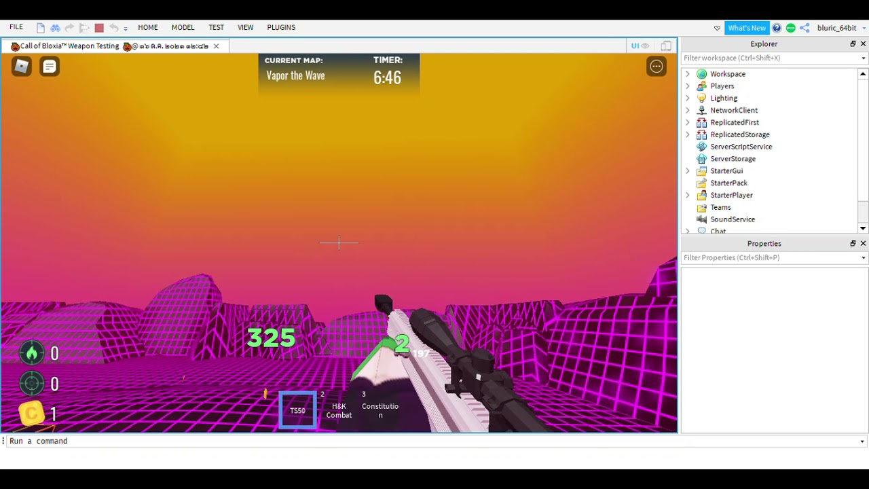This screenshot has height=489, width=869.
Task: Select the StarterGui folder icon
Action: [x=702, y=171]
